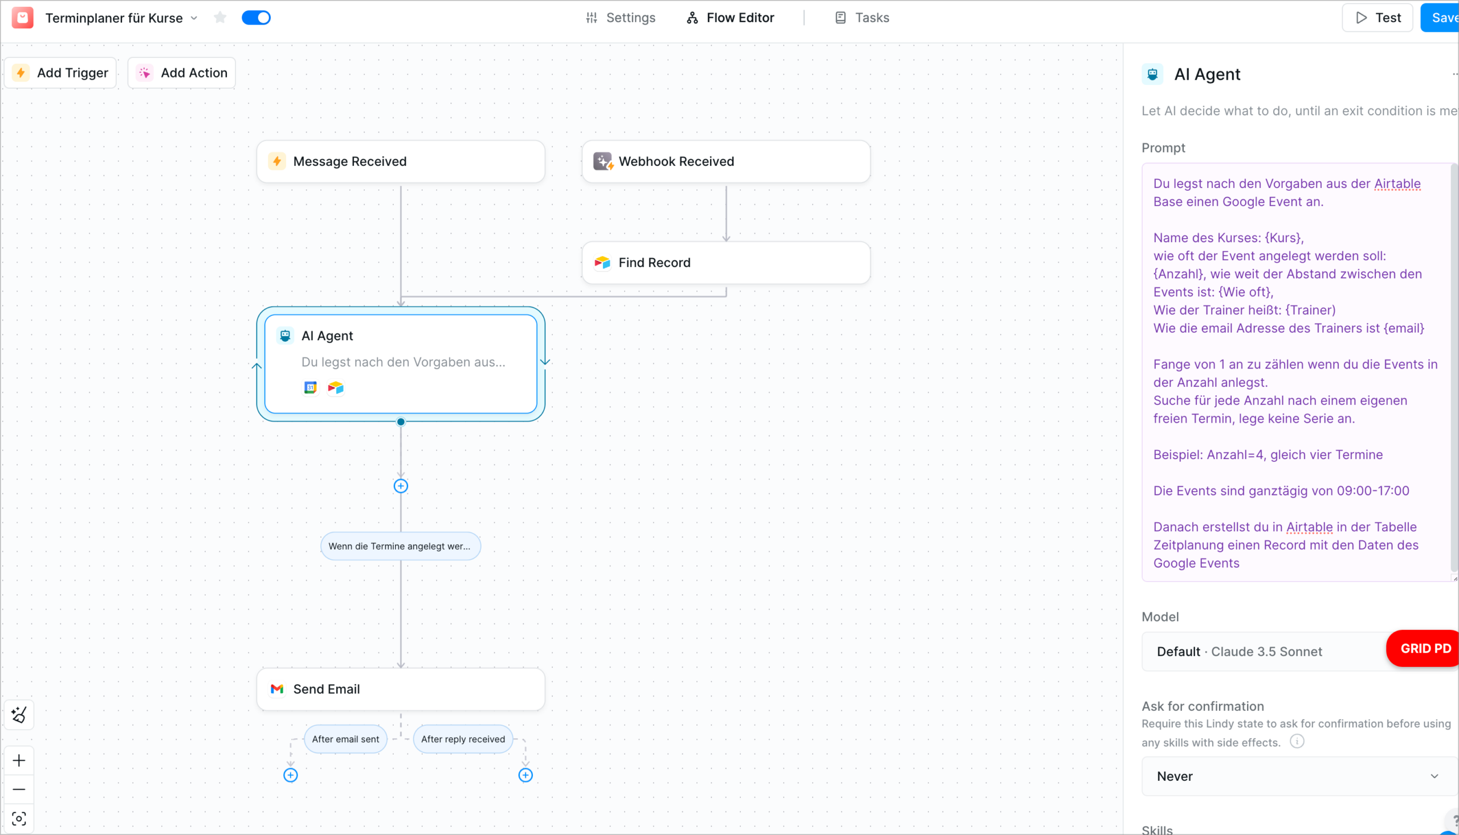The width and height of the screenshot is (1459, 835).
Task: Click the Google Calendar skill icon in AI Agent node
Action: click(311, 388)
